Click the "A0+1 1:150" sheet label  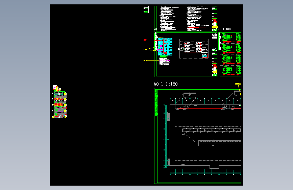(166, 84)
